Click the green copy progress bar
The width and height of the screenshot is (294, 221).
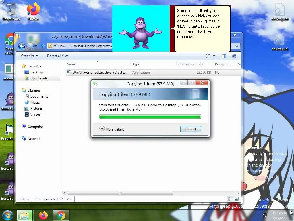click(x=150, y=117)
